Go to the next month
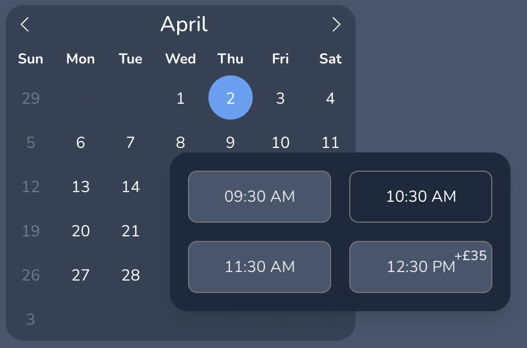527x348 pixels. 336,24
